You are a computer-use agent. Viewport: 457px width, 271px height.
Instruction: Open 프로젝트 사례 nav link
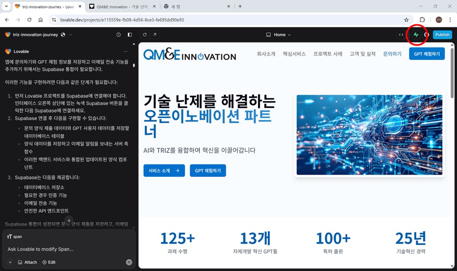pyautogui.click(x=328, y=54)
